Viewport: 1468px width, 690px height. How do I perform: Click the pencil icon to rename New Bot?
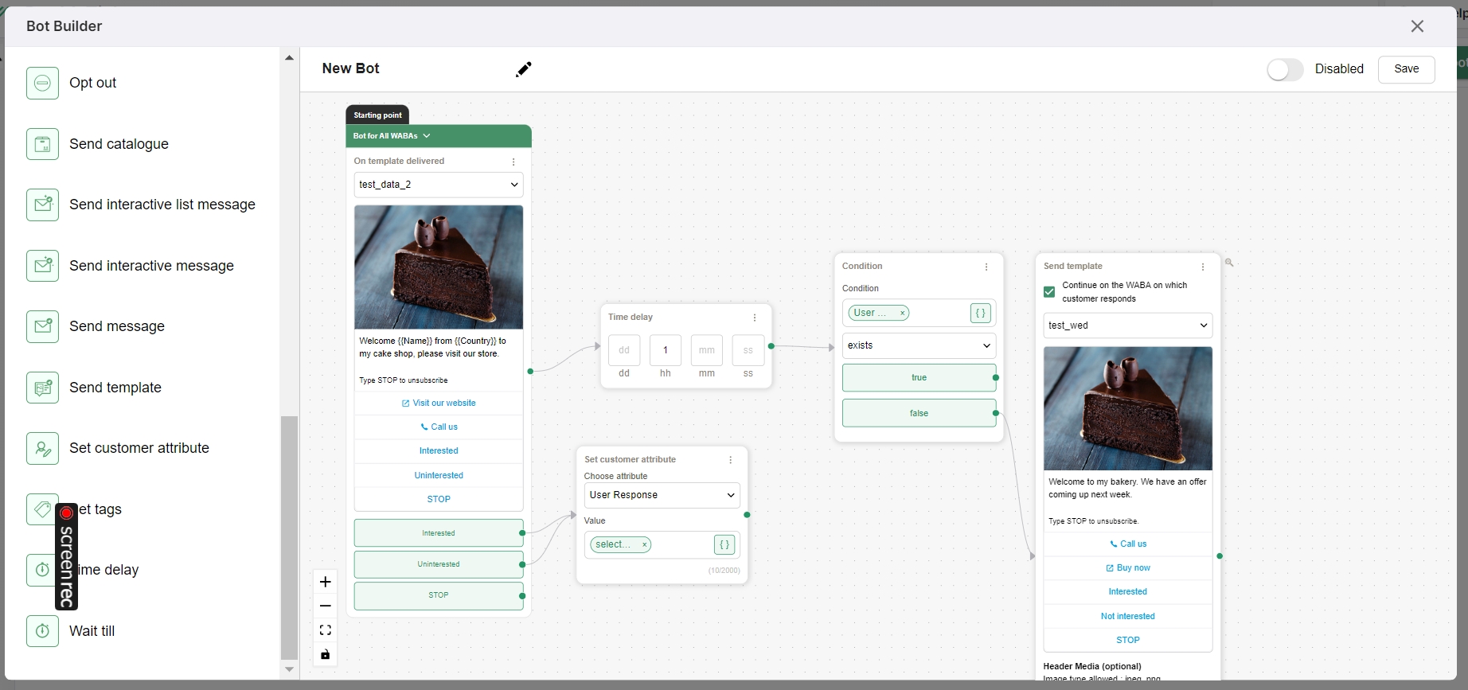pos(523,69)
